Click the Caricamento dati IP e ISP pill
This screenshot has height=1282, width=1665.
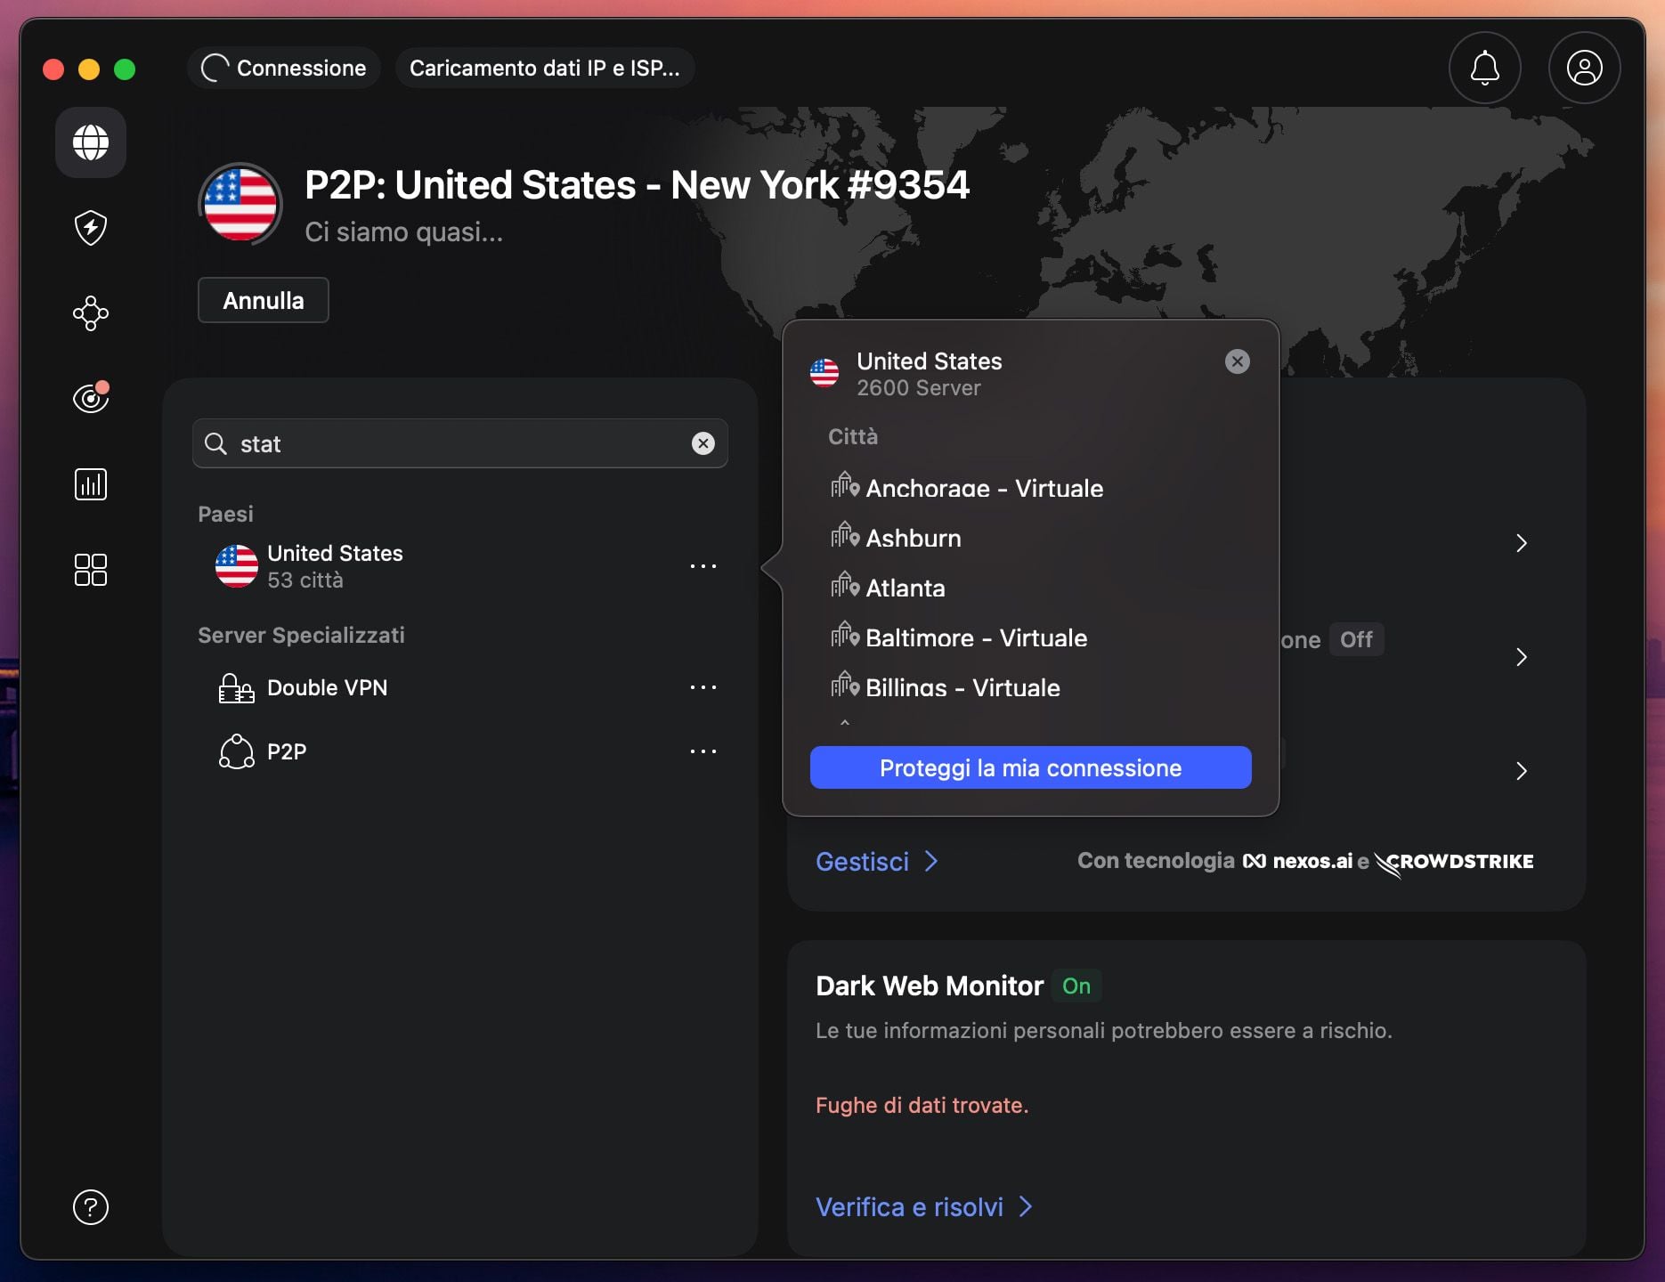click(x=545, y=68)
